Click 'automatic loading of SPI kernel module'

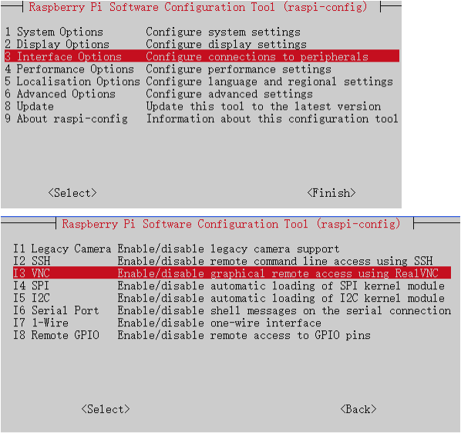328,286
